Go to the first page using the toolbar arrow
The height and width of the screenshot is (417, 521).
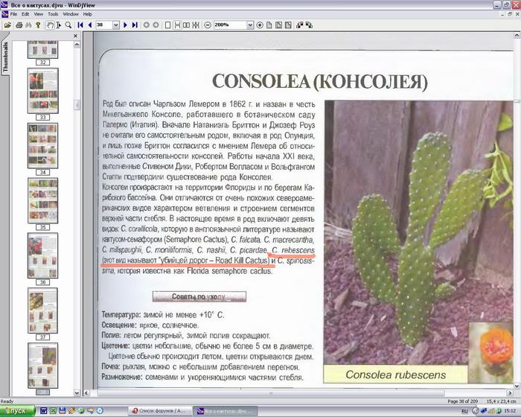(x=80, y=25)
